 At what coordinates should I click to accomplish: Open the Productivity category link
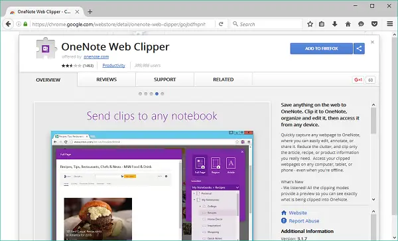tap(113, 65)
